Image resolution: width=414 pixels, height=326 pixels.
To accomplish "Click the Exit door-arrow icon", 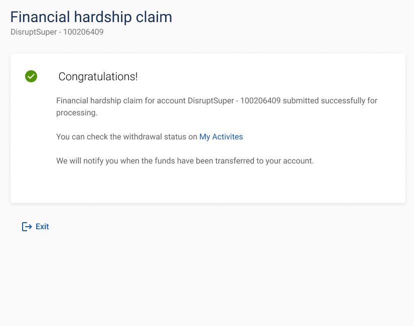I will [x=27, y=227].
